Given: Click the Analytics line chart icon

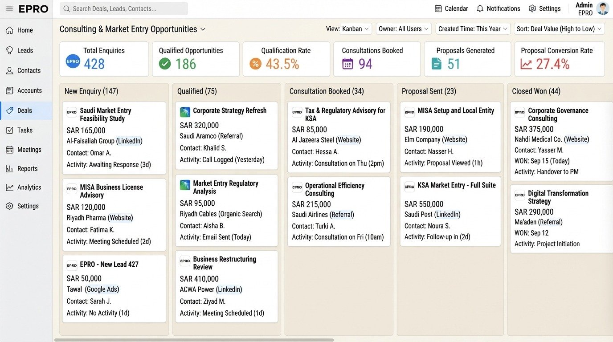Looking at the screenshot, I should point(9,187).
